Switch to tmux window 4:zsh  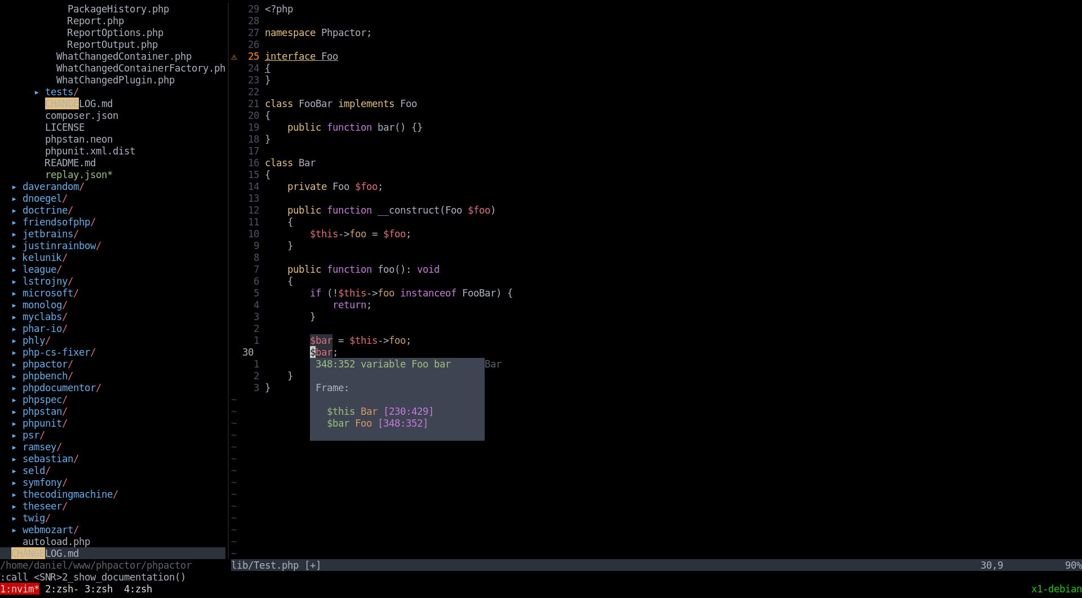pos(138,589)
